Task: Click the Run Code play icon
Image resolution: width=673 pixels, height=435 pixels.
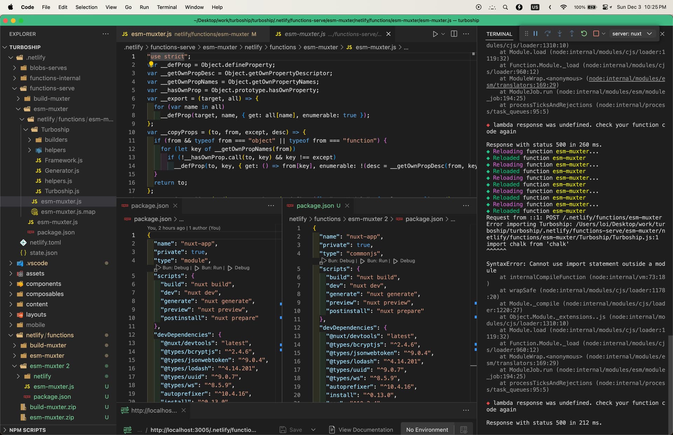Action: pyautogui.click(x=435, y=34)
